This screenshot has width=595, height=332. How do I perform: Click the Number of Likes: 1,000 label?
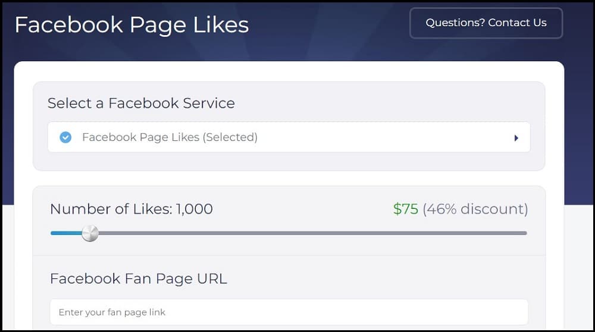click(x=131, y=209)
